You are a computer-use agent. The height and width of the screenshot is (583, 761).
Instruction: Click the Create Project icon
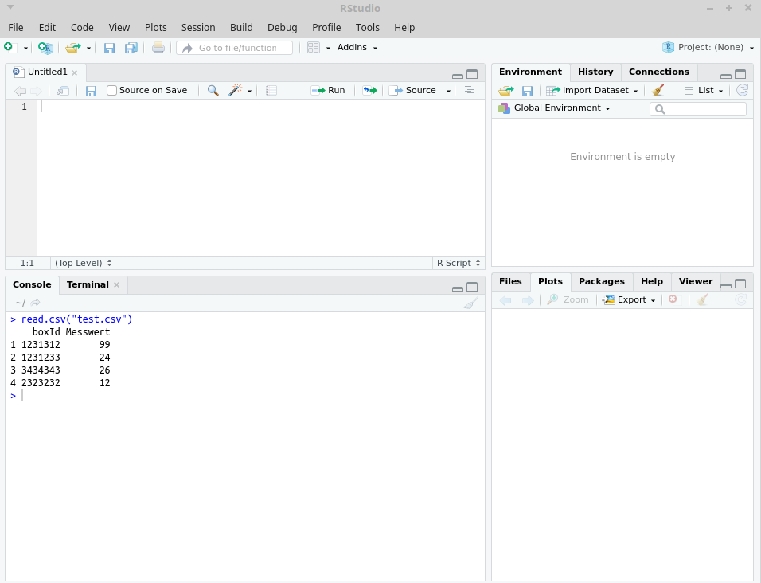pos(45,48)
